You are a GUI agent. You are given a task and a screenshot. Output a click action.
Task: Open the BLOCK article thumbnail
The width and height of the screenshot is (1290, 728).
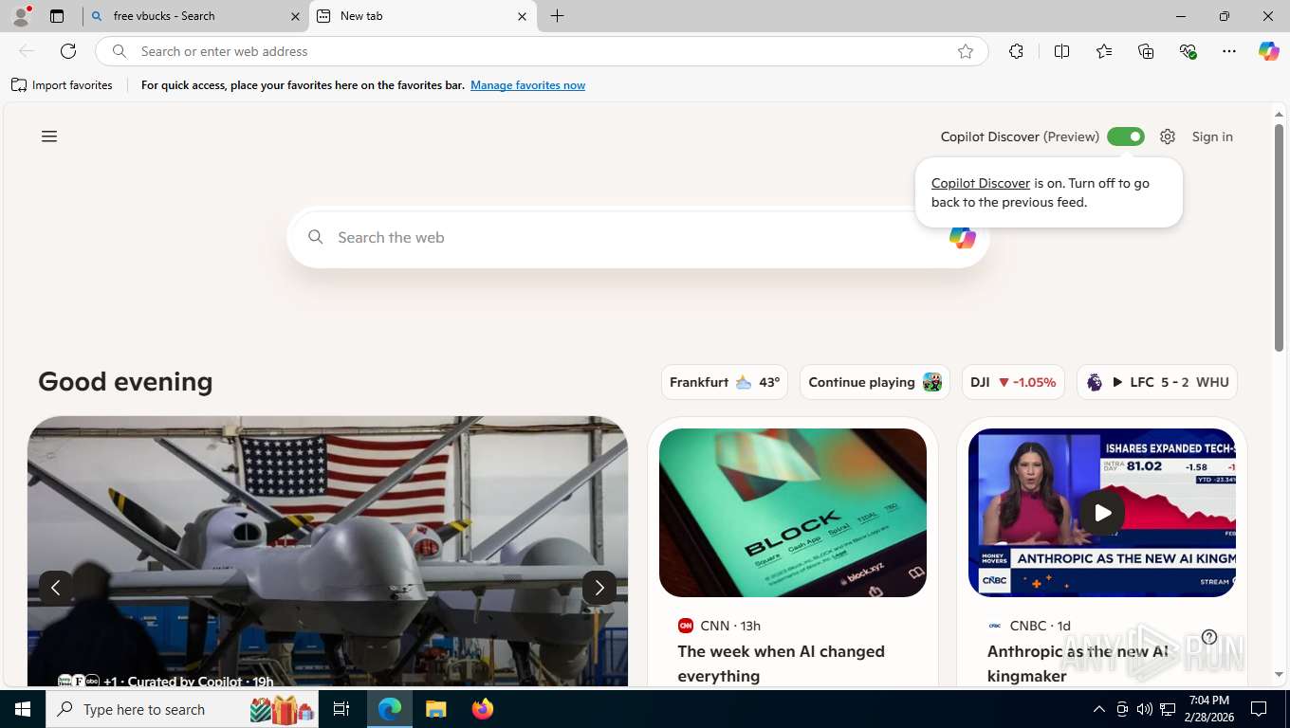tap(793, 513)
